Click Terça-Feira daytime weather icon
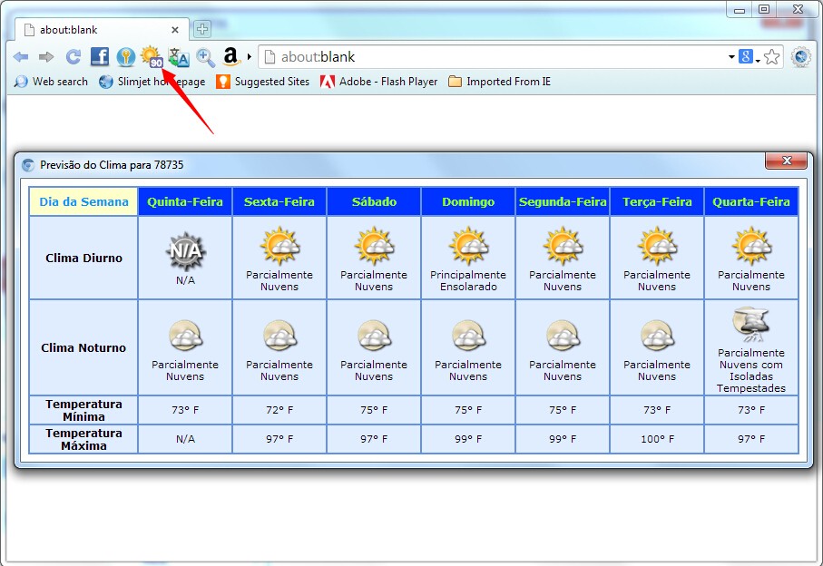This screenshot has width=823, height=566. coord(657,246)
